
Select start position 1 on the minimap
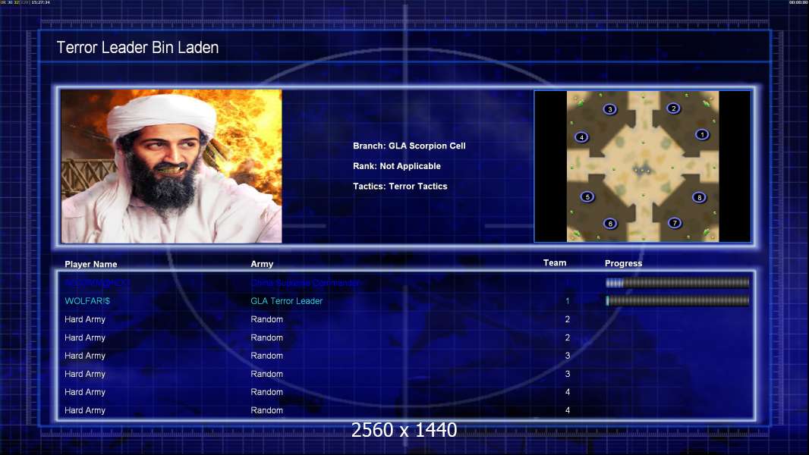click(702, 134)
